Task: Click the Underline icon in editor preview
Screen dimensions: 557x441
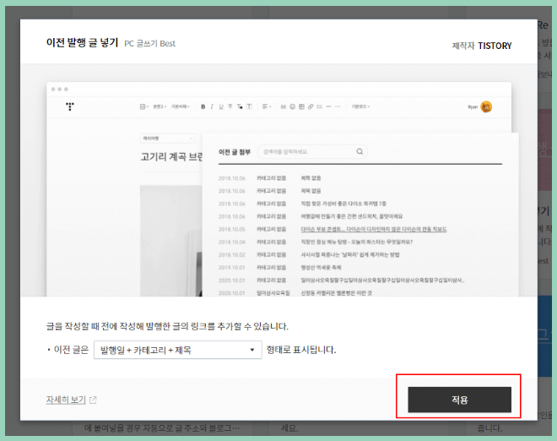Action: [221, 106]
